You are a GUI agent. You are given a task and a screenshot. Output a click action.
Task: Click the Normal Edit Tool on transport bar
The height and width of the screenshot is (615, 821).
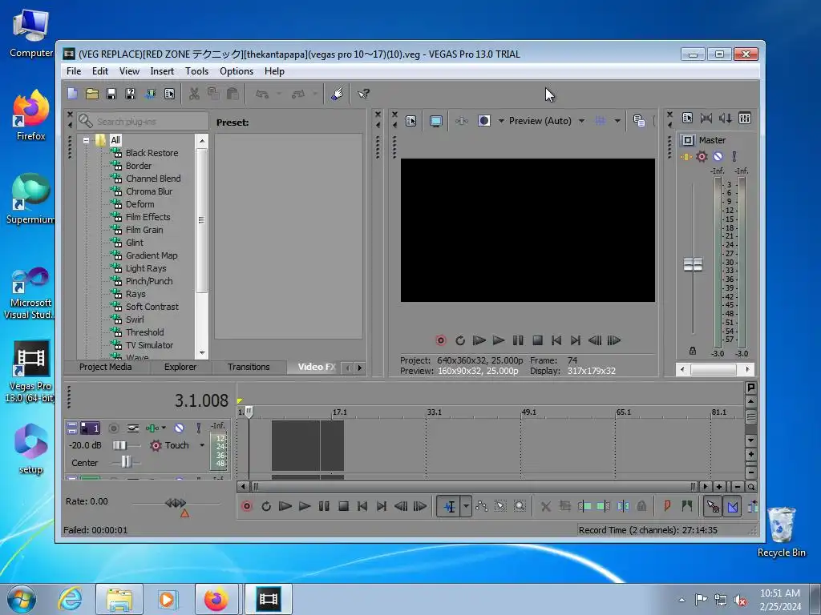(449, 506)
